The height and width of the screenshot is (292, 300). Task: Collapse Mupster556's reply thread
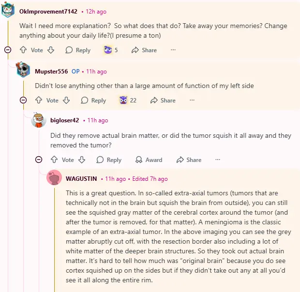tap(23, 100)
